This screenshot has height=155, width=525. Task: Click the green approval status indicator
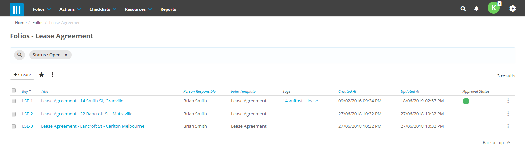point(466,101)
